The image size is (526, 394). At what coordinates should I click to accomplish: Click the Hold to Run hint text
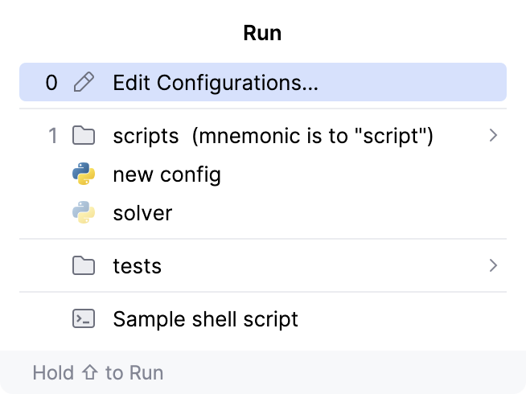point(97,372)
